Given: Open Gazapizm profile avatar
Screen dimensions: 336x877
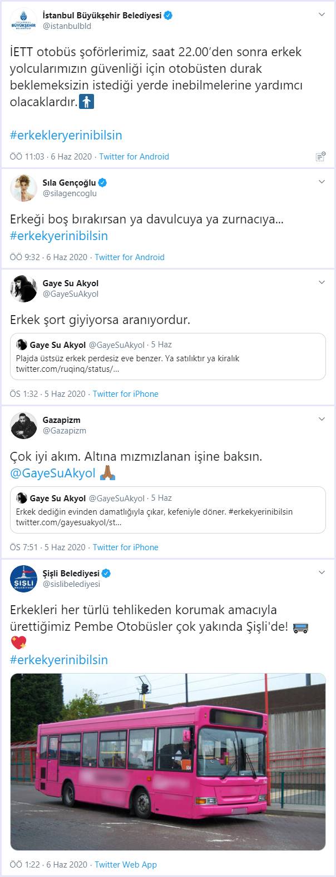Looking at the screenshot, I should point(23,425).
